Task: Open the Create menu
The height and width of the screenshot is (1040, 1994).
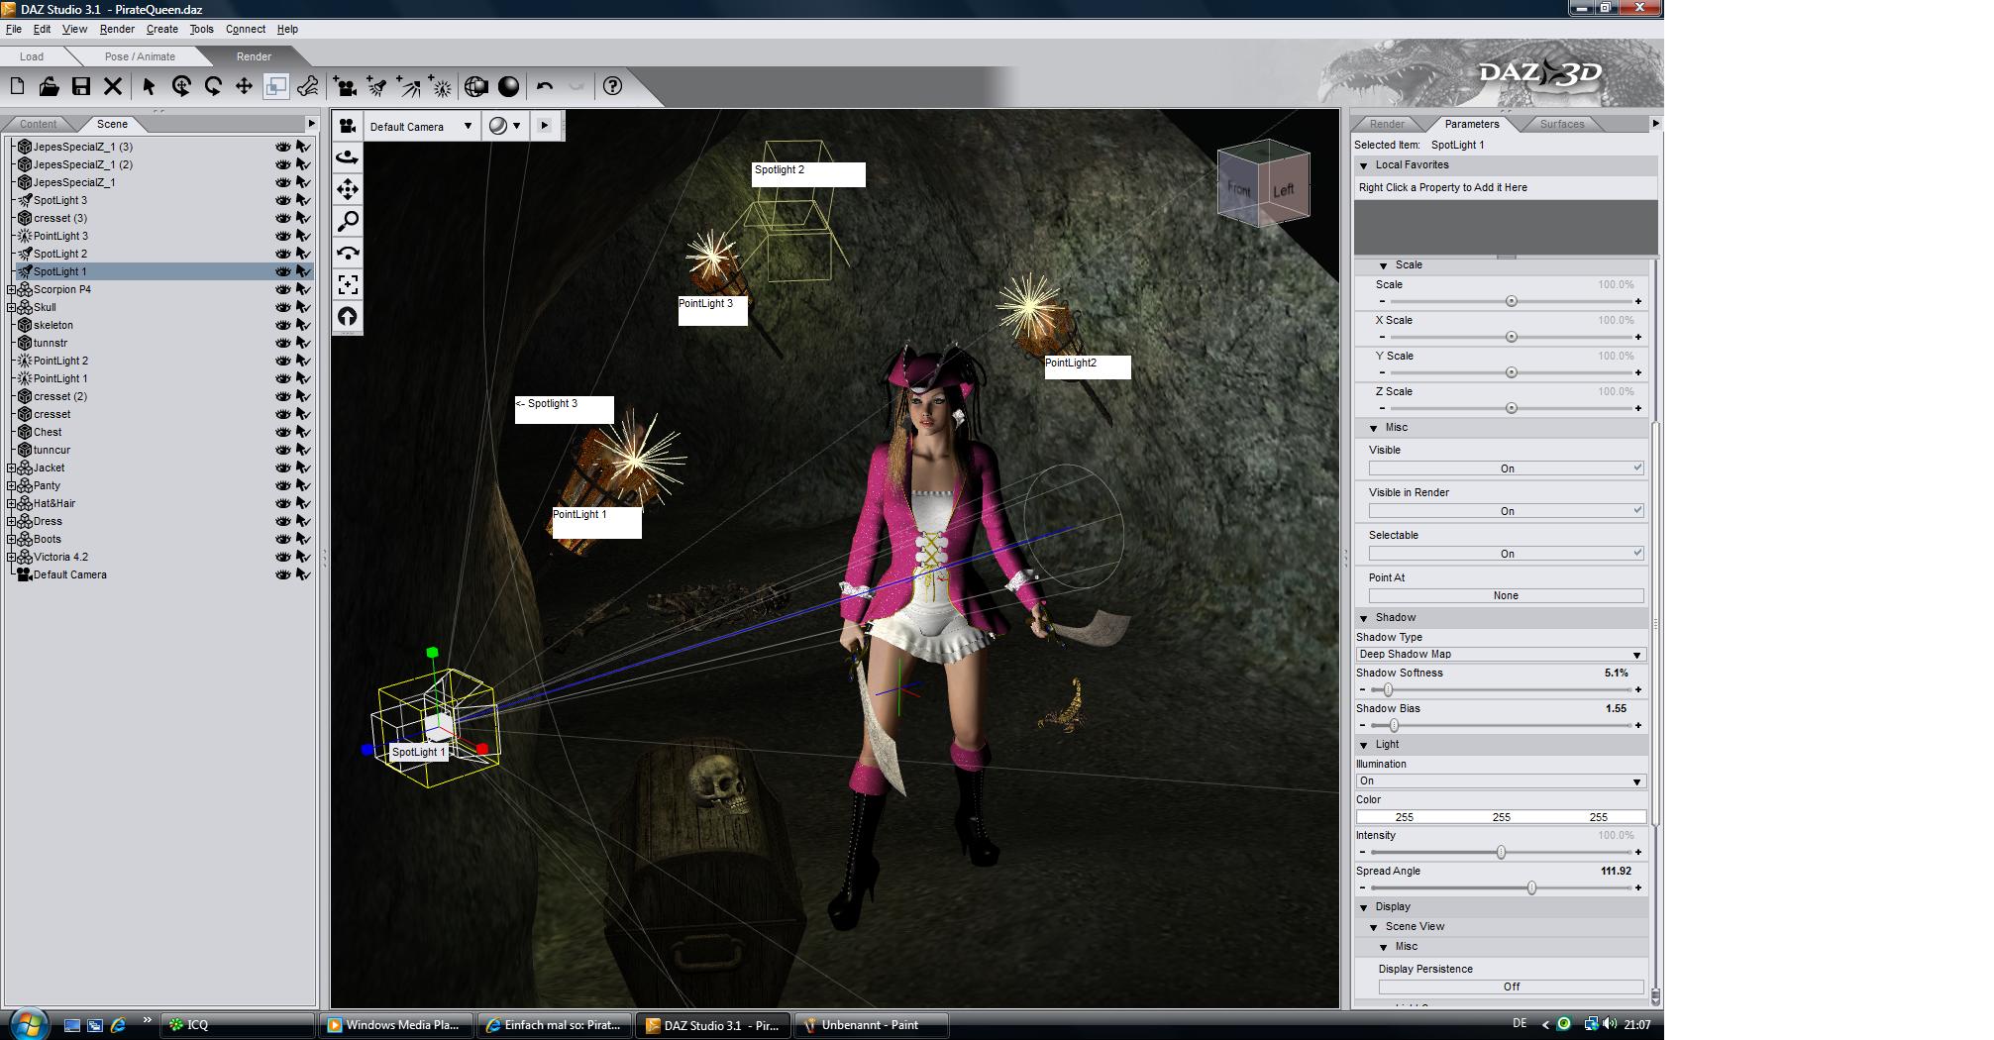Action: click(x=162, y=30)
